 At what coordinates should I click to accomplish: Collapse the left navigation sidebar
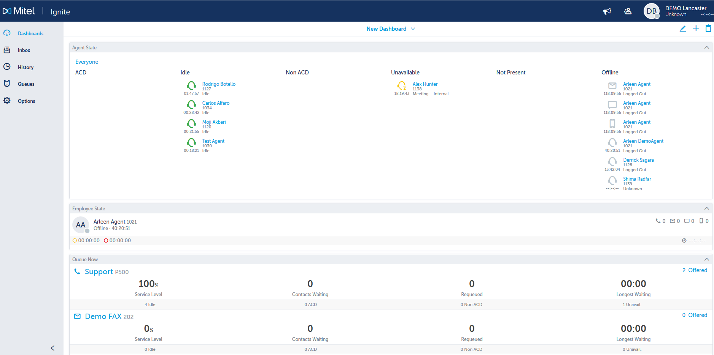(52, 348)
